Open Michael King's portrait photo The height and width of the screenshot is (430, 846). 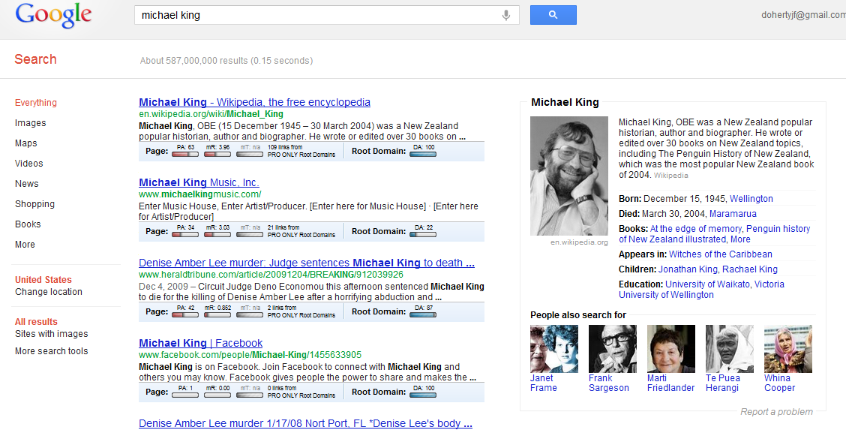[x=569, y=176]
